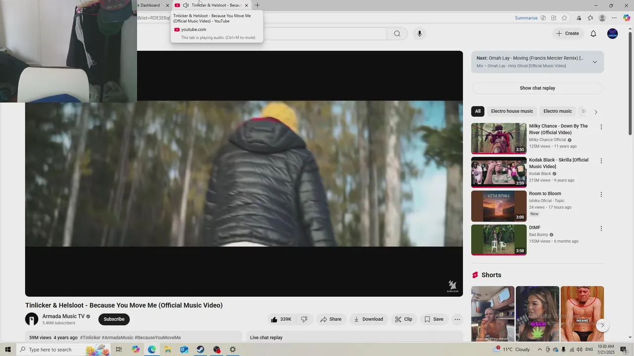Select the Electro house music chip
The height and width of the screenshot is (356, 634).
[512, 111]
